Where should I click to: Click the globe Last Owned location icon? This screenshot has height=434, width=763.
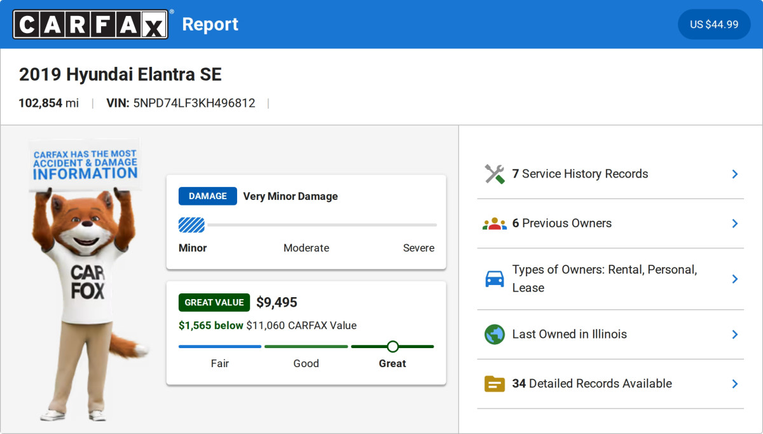495,335
